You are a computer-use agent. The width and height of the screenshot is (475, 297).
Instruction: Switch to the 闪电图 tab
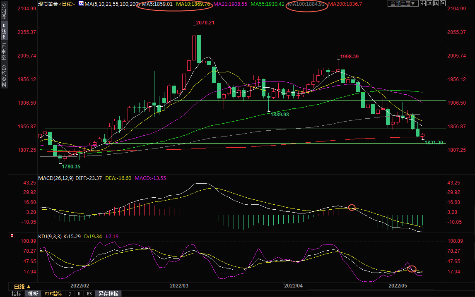[x=4, y=51]
